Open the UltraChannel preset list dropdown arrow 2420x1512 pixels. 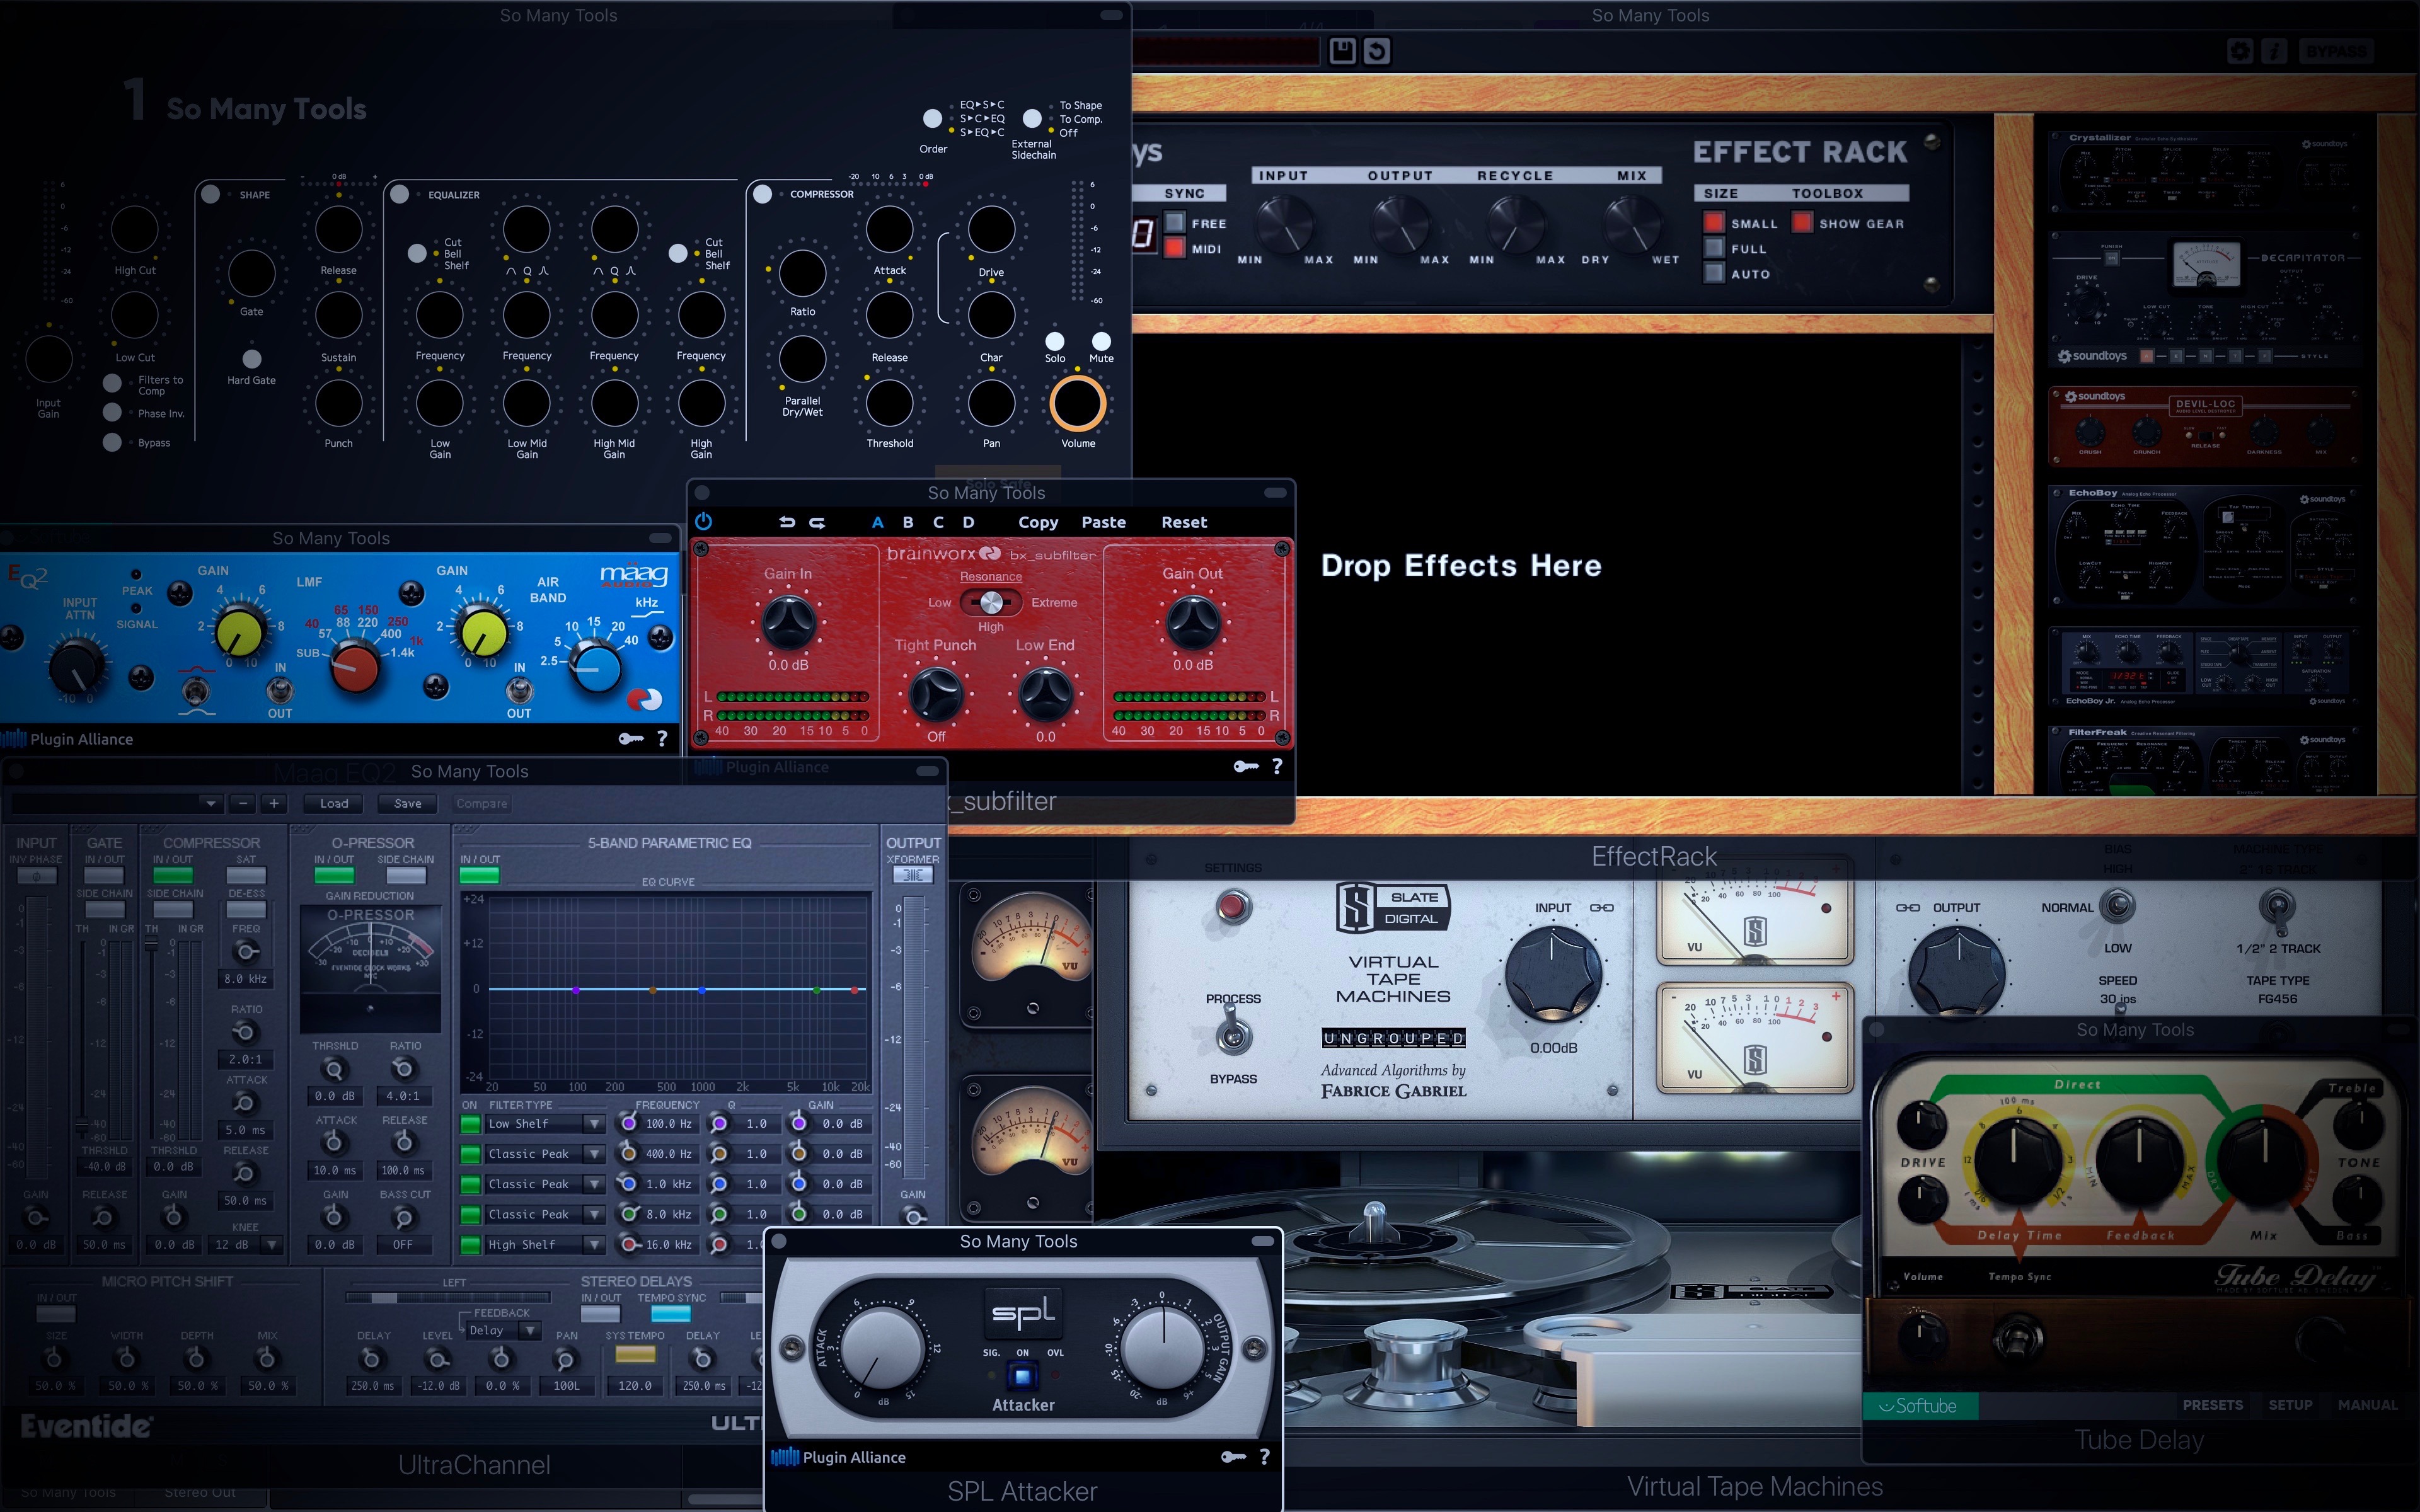pyautogui.click(x=210, y=803)
